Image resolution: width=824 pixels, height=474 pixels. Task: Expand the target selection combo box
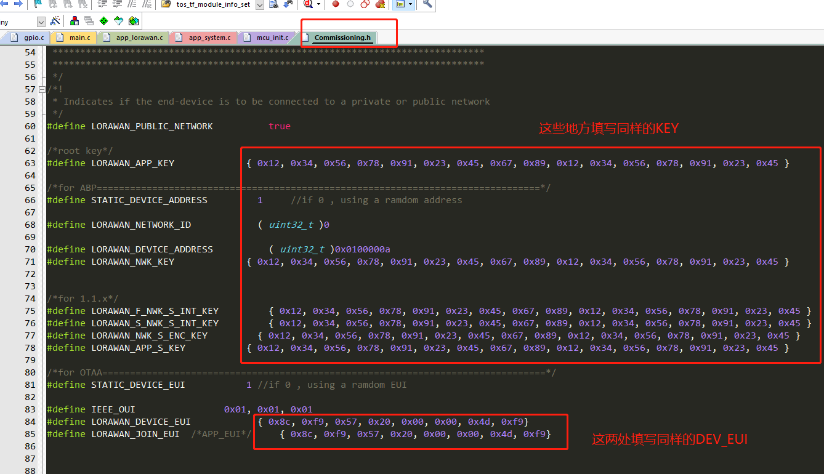(41, 22)
